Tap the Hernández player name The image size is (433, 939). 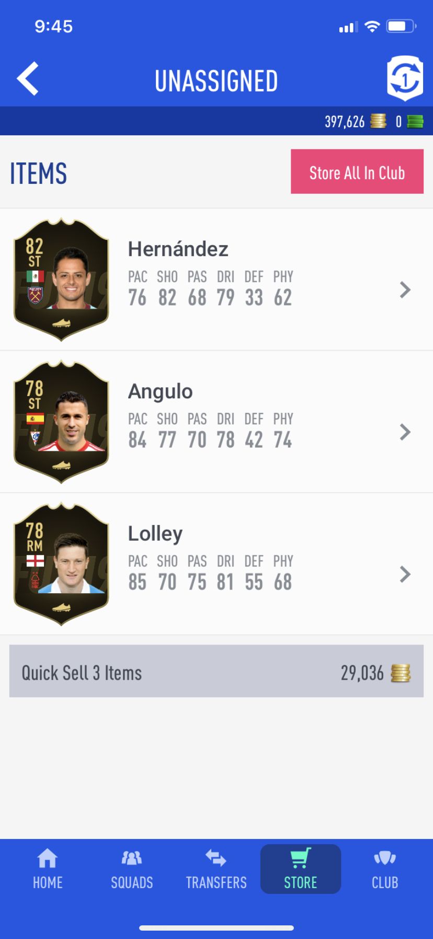point(178,249)
